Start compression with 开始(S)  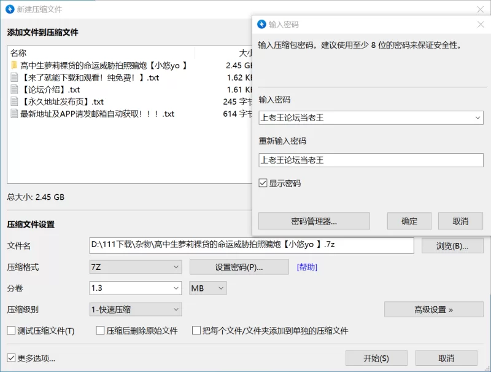click(x=376, y=358)
